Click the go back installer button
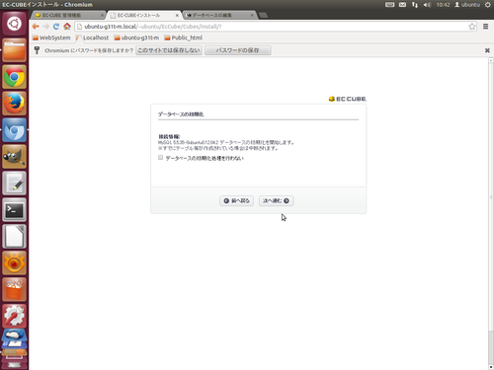494x370 pixels. point(236,200)
